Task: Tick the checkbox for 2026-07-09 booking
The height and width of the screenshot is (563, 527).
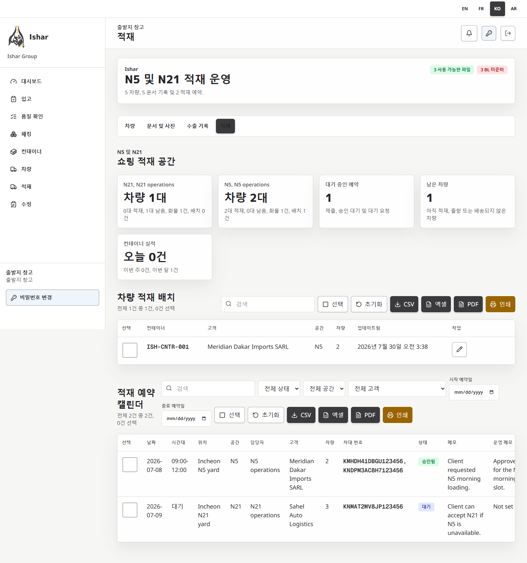Action: click(x=130, y=510)
